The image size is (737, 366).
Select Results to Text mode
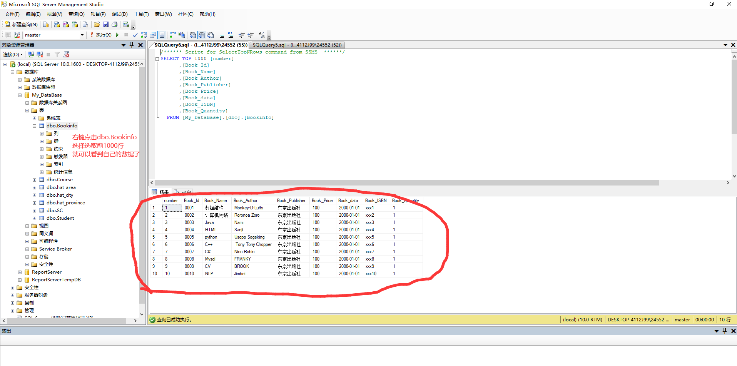pyautogui.click(x=193, y=35)
